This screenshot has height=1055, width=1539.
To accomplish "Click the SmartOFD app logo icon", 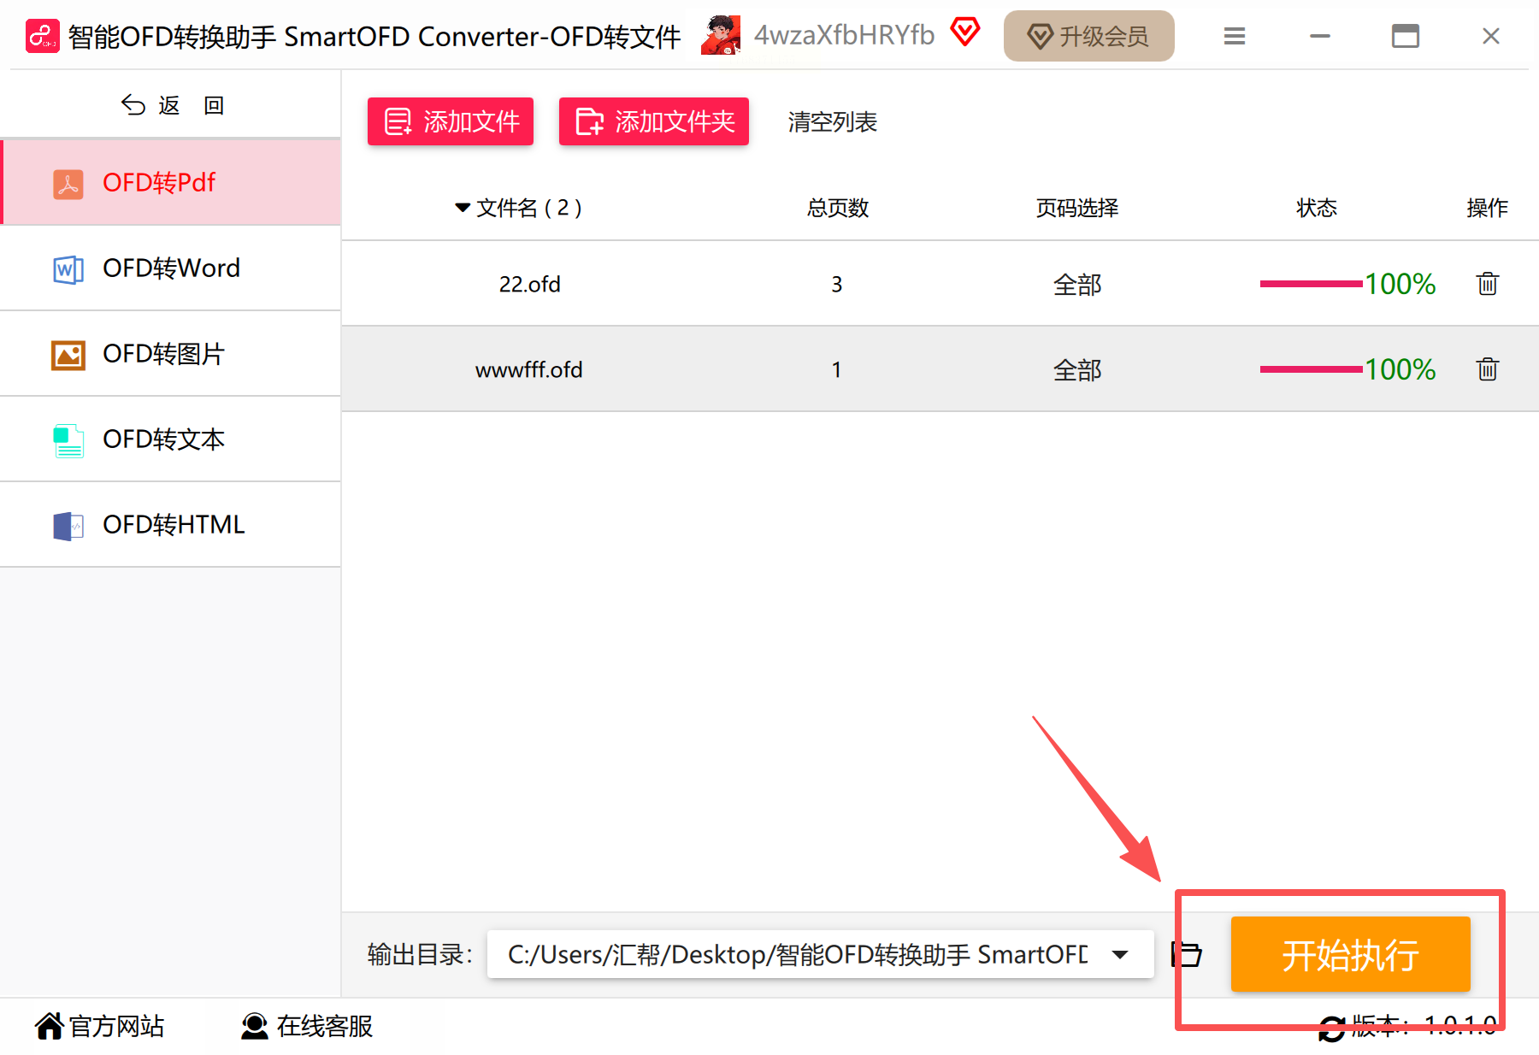I will (43, 36).
